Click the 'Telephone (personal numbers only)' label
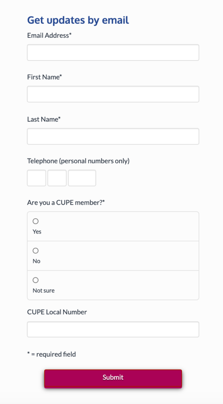The image size is (223, 404). click(79, 161)
